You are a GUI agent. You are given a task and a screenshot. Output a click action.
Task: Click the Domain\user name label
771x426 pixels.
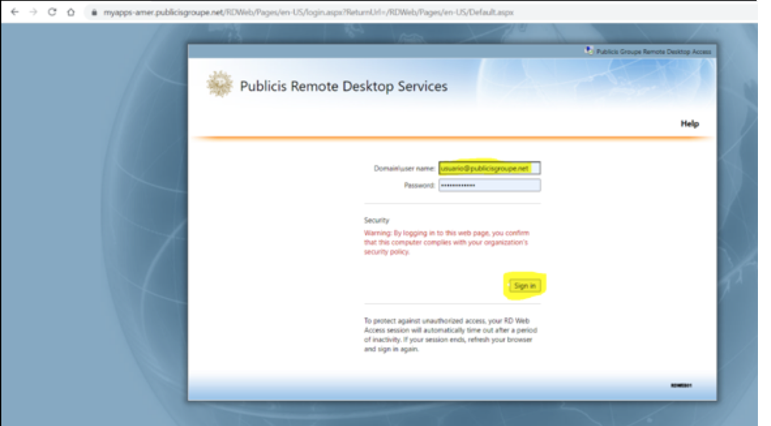pos(404,169)
